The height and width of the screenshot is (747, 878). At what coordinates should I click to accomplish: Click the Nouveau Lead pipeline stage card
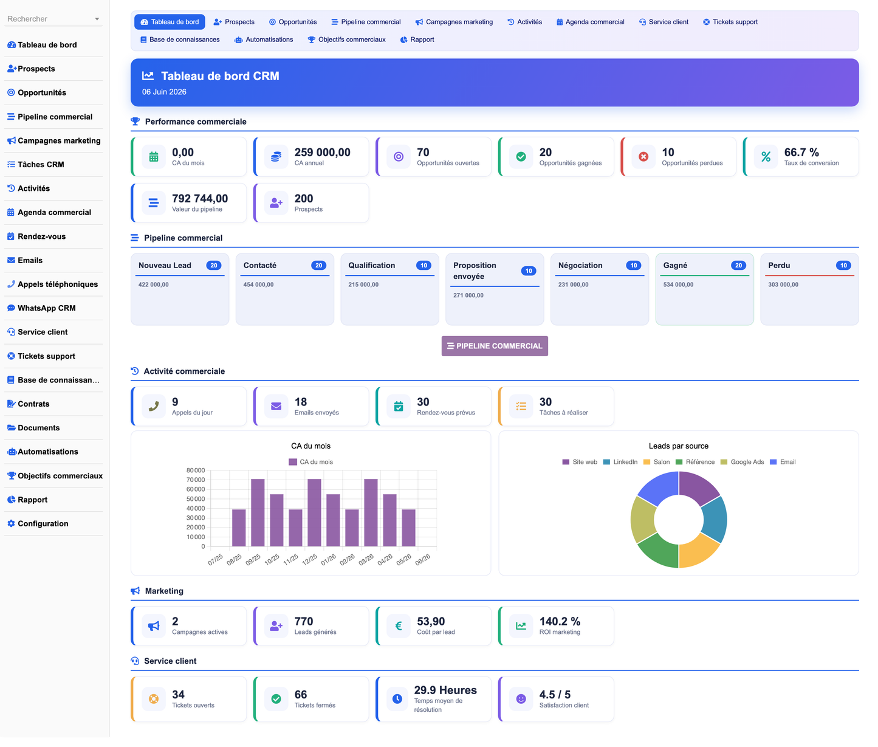tap(180, 289)
